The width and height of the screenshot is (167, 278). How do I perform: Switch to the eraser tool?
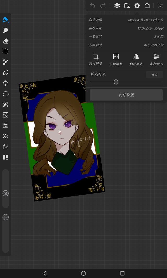5,41
